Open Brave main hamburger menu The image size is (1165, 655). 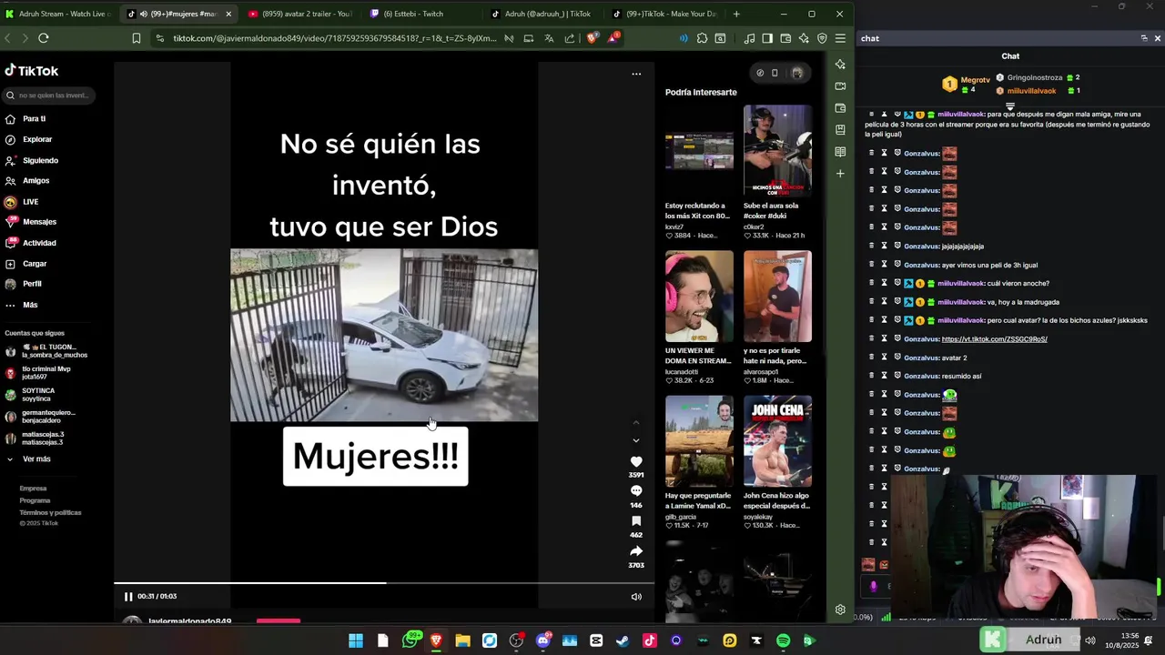pos(840,38)
